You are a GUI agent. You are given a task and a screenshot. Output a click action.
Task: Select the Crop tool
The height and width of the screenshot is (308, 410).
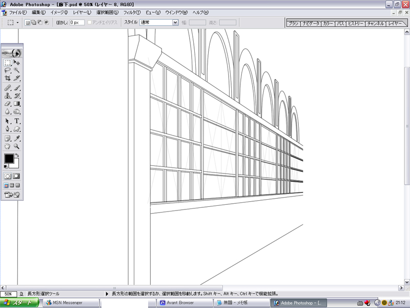[x=8, y=78]
